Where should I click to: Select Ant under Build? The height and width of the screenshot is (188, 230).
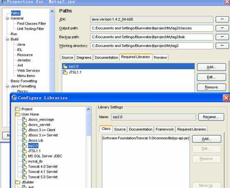pos(20,65)
